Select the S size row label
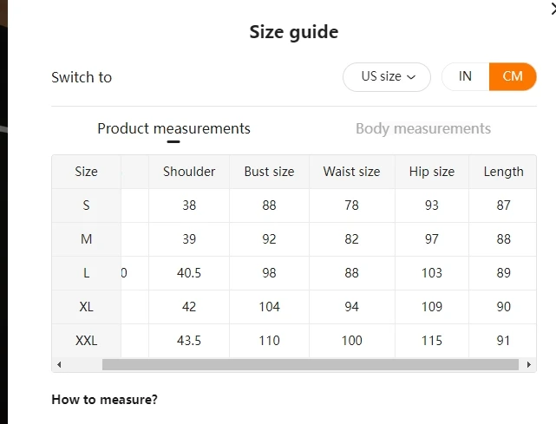The height and width of the screenshot is (424, 556). click(x=86, y=205)
